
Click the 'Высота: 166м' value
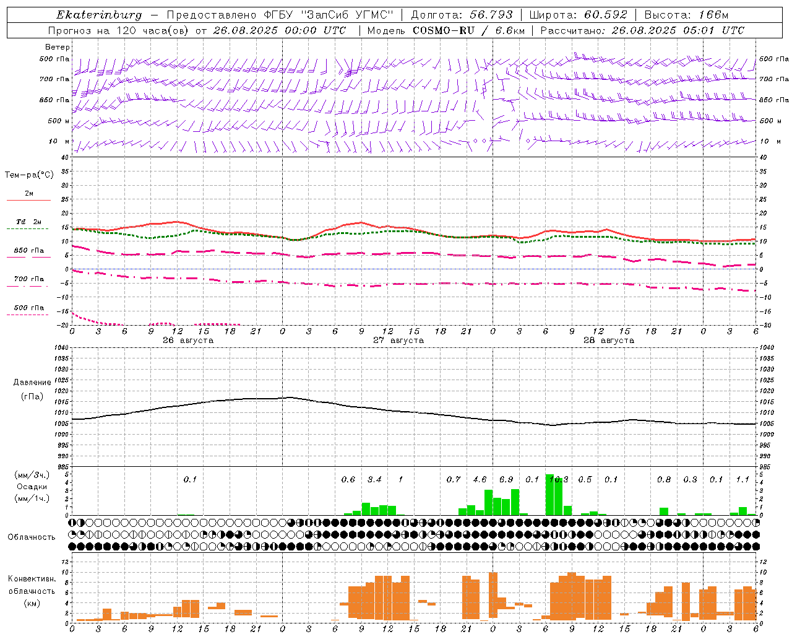click(x=686, y=15)
